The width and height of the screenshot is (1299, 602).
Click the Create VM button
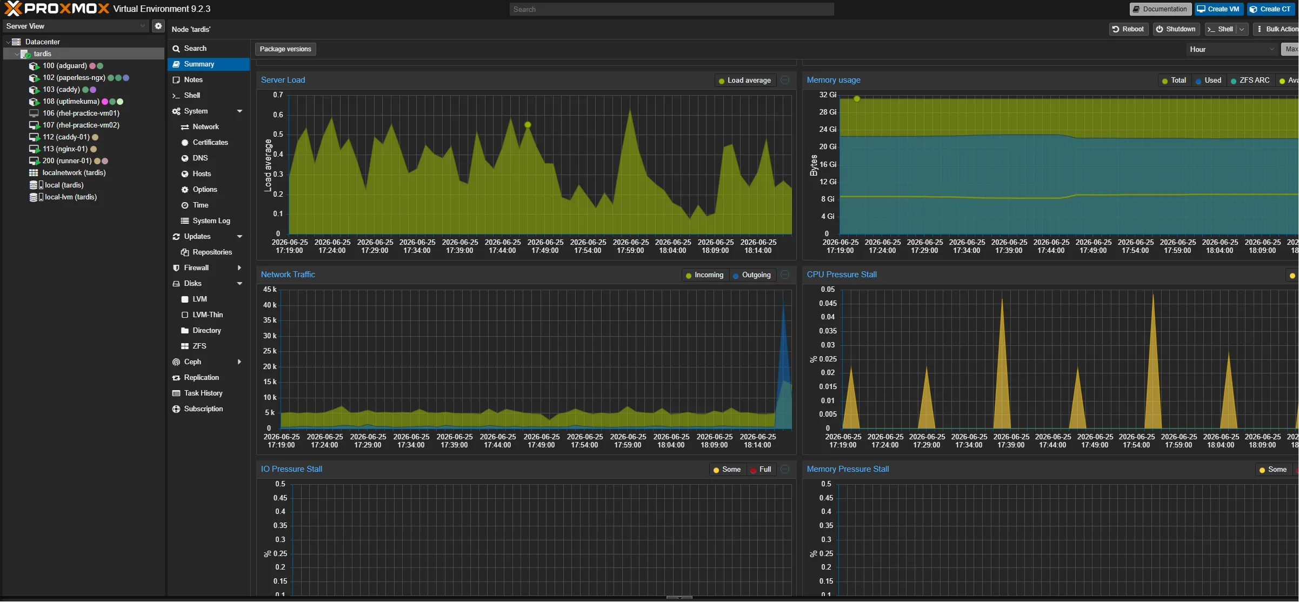point(1218,9)
